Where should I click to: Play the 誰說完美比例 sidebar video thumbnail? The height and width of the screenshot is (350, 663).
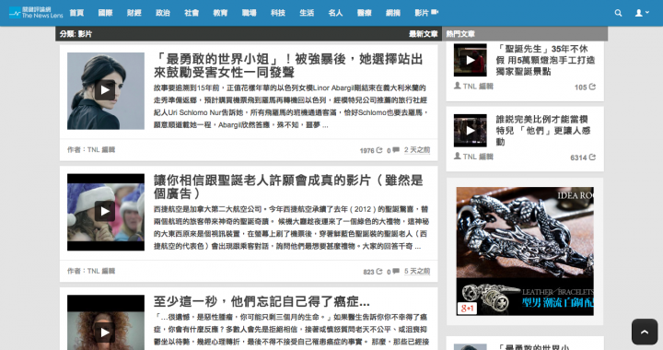(471, 131)
